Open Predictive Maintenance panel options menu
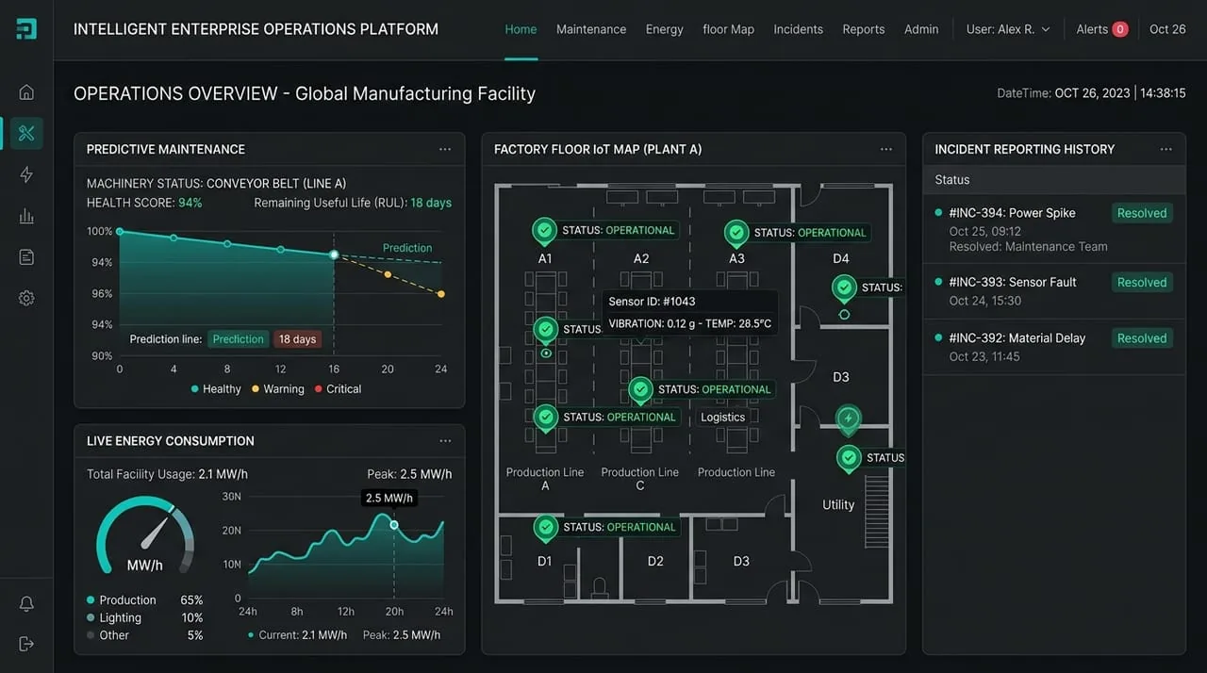This screenshot has width=1207, height=673. (445, 149)
